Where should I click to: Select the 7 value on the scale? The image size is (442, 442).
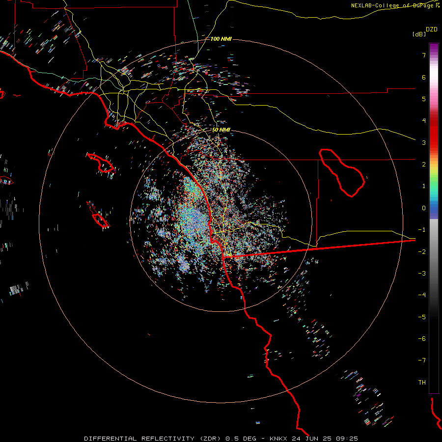click(424, 55)
